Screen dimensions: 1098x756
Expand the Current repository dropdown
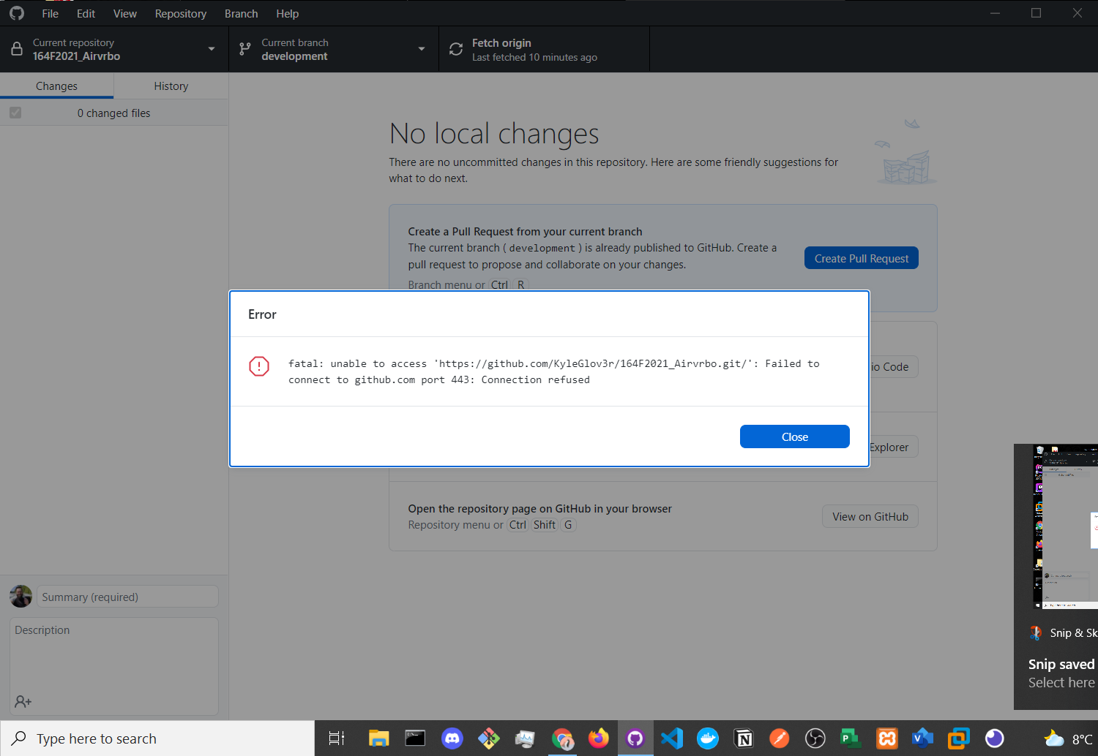click(211, 48)
